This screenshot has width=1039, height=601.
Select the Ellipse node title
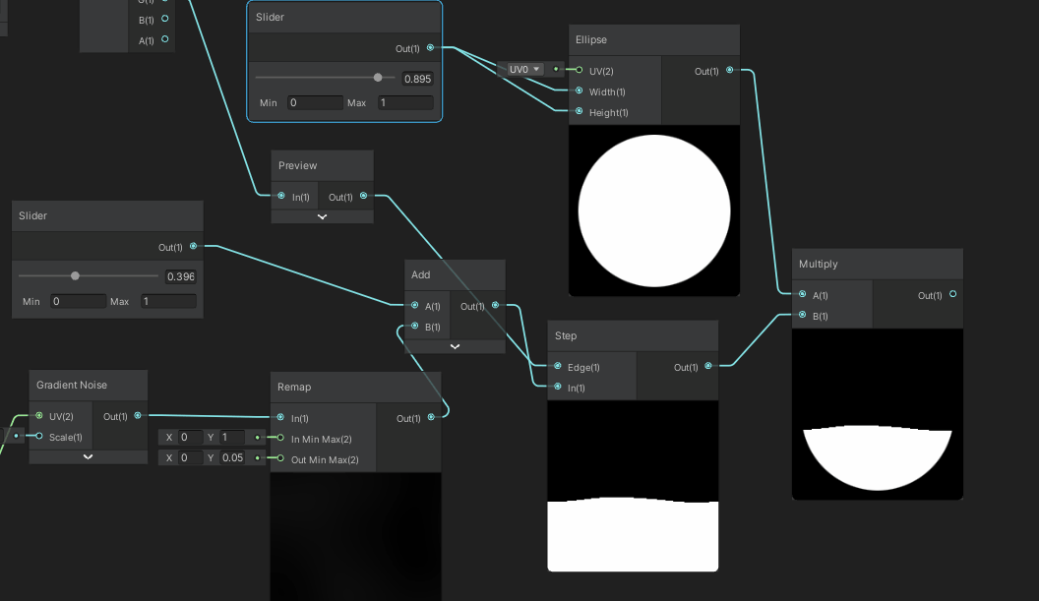[591, 39]
